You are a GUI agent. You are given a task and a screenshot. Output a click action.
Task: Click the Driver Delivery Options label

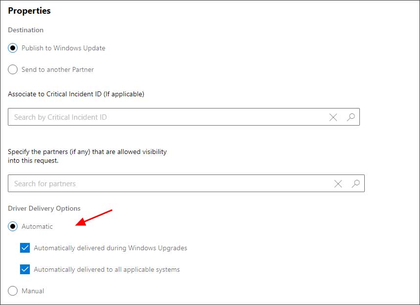[x=44, y=209]
